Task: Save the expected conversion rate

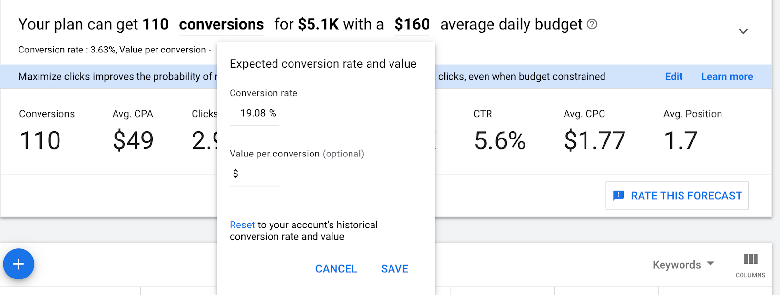Action: click(x=394, y=269)
